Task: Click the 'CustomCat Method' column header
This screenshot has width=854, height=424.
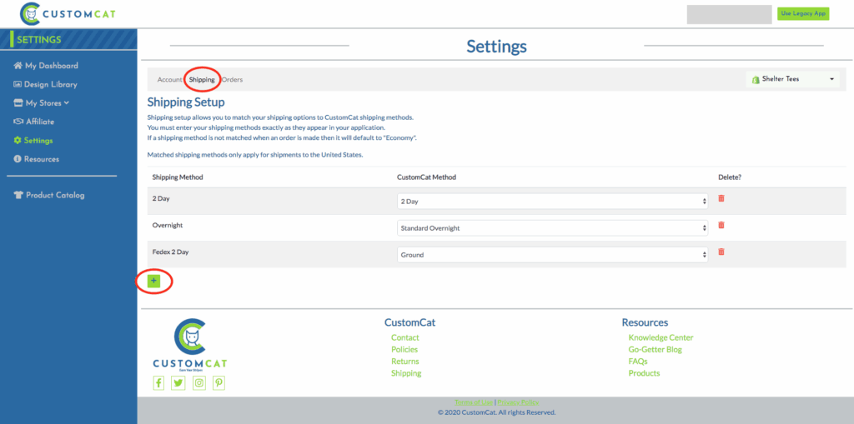Action: [x=426, y=177]
